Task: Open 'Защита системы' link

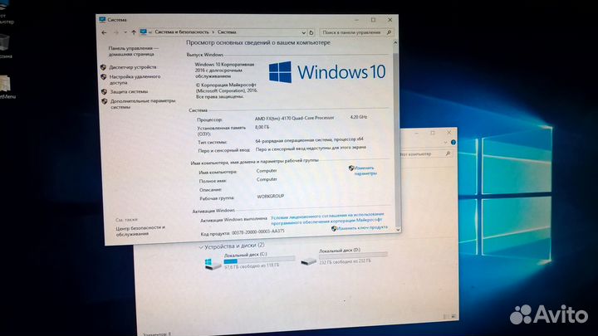Action: 129,91
